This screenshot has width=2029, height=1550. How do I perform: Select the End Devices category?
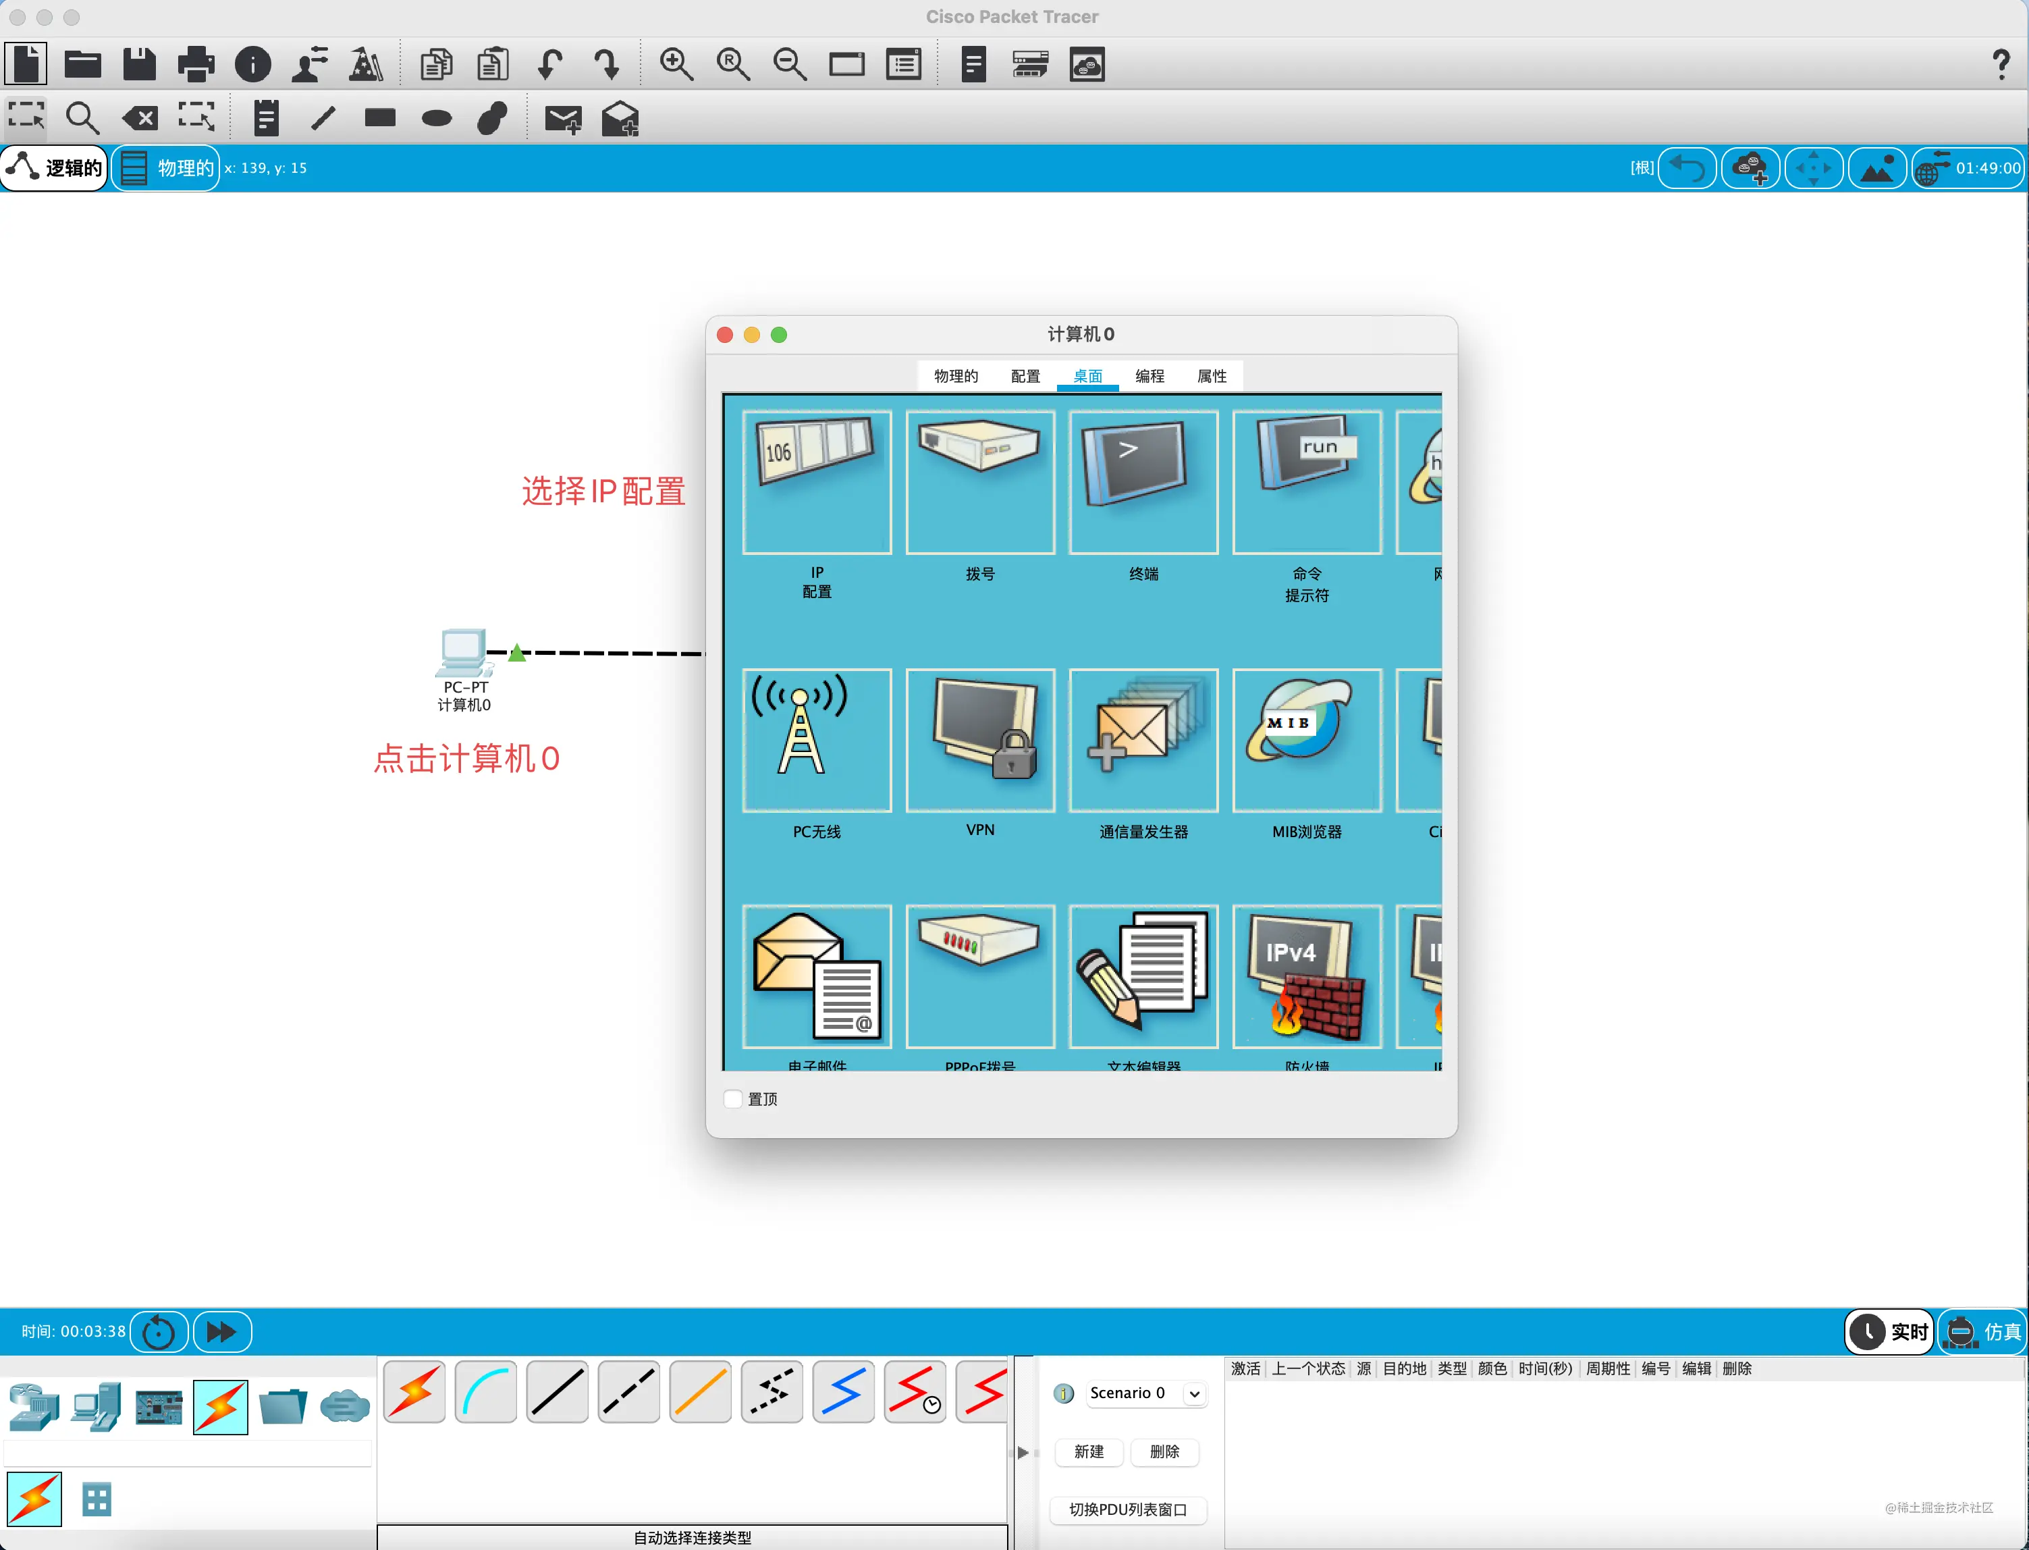coord(96,1407)
